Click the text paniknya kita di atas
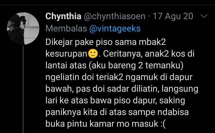 (x=86, y=112)
